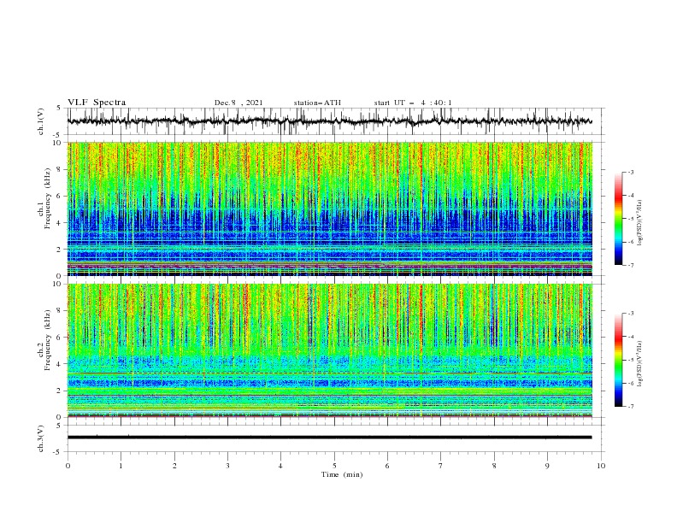Viewport: 677px width, 523px height.
Task: Select the ch.2 "Frequency (kHz)" axis label
Action: (x=49, y=340)
